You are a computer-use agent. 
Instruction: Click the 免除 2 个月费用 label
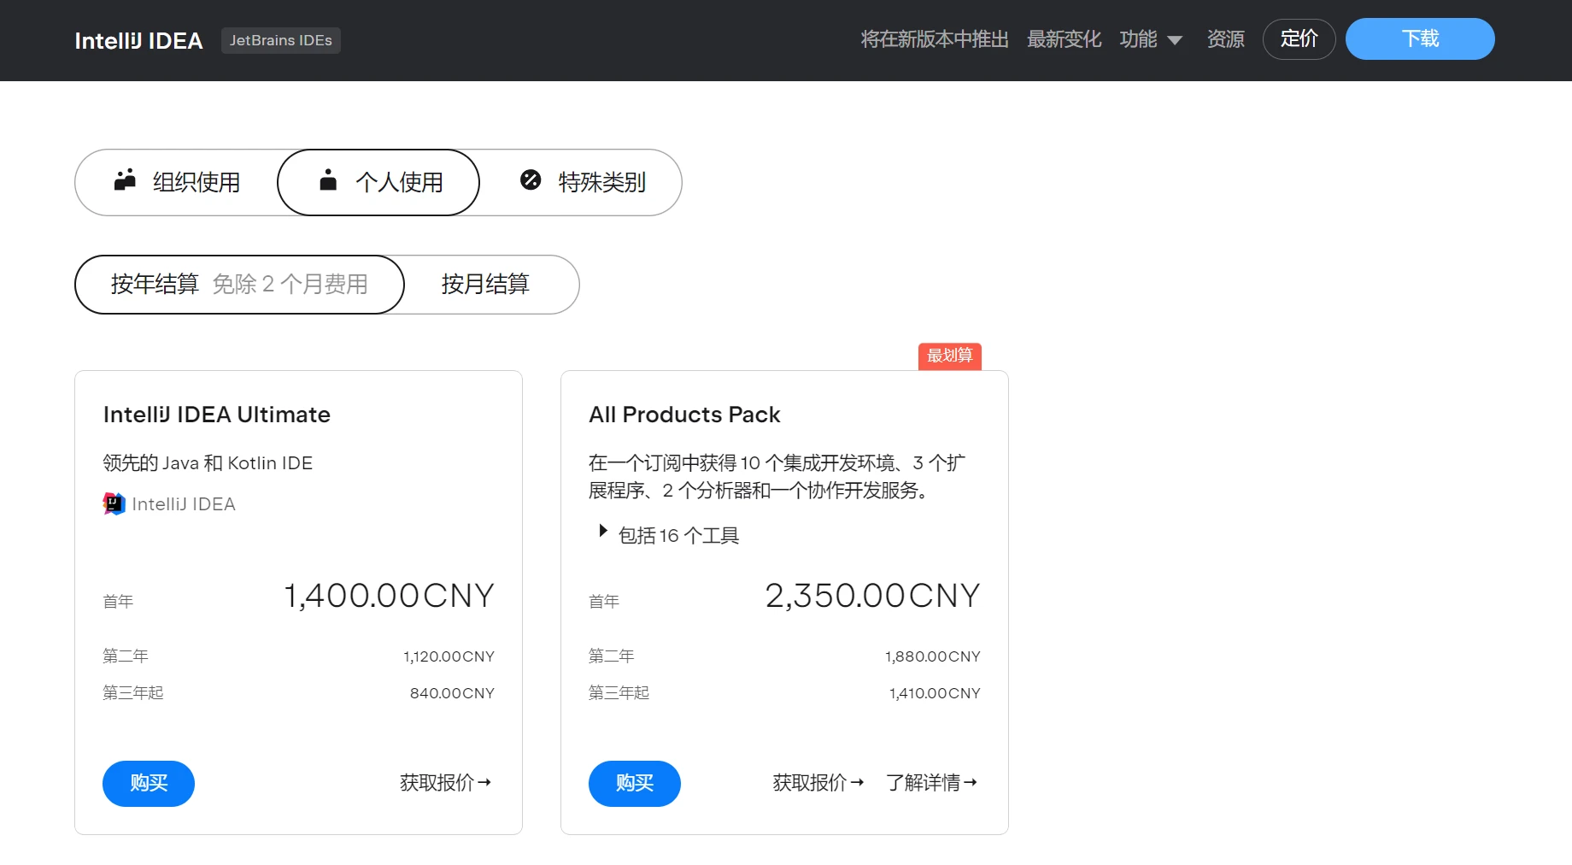coord(290,284)
